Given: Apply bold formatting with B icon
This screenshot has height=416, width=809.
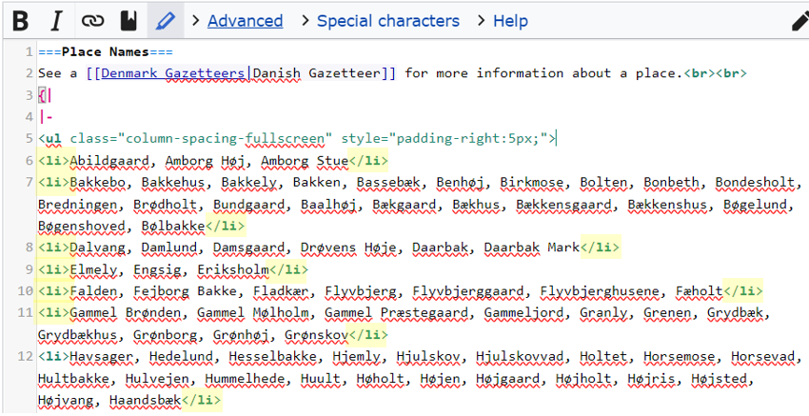Looking at the screenshot, I should tap(21, 21).
